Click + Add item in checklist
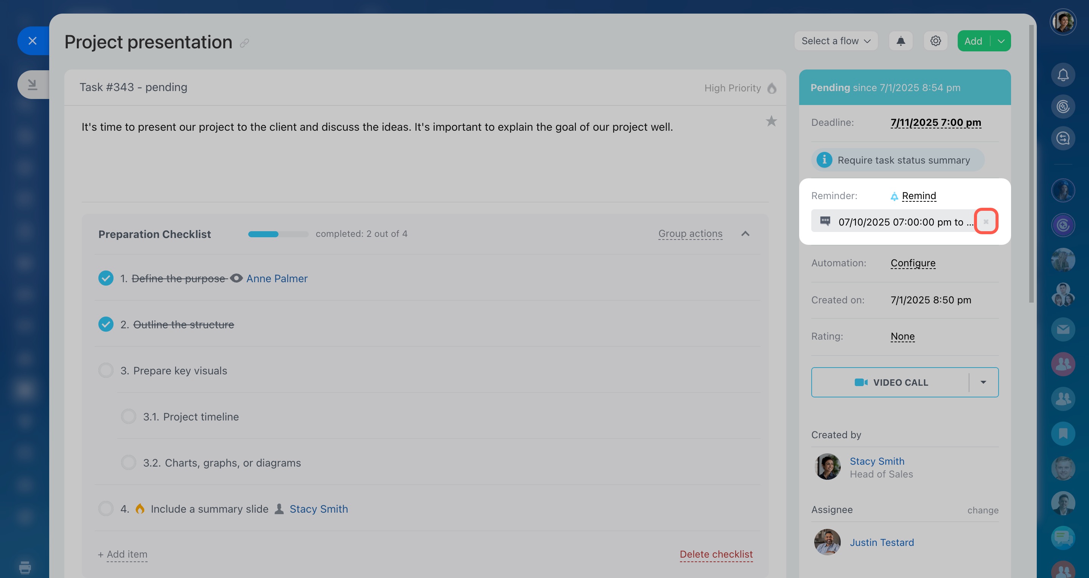This screenshot has height=578, width=1089. click(x=123, y=554)
